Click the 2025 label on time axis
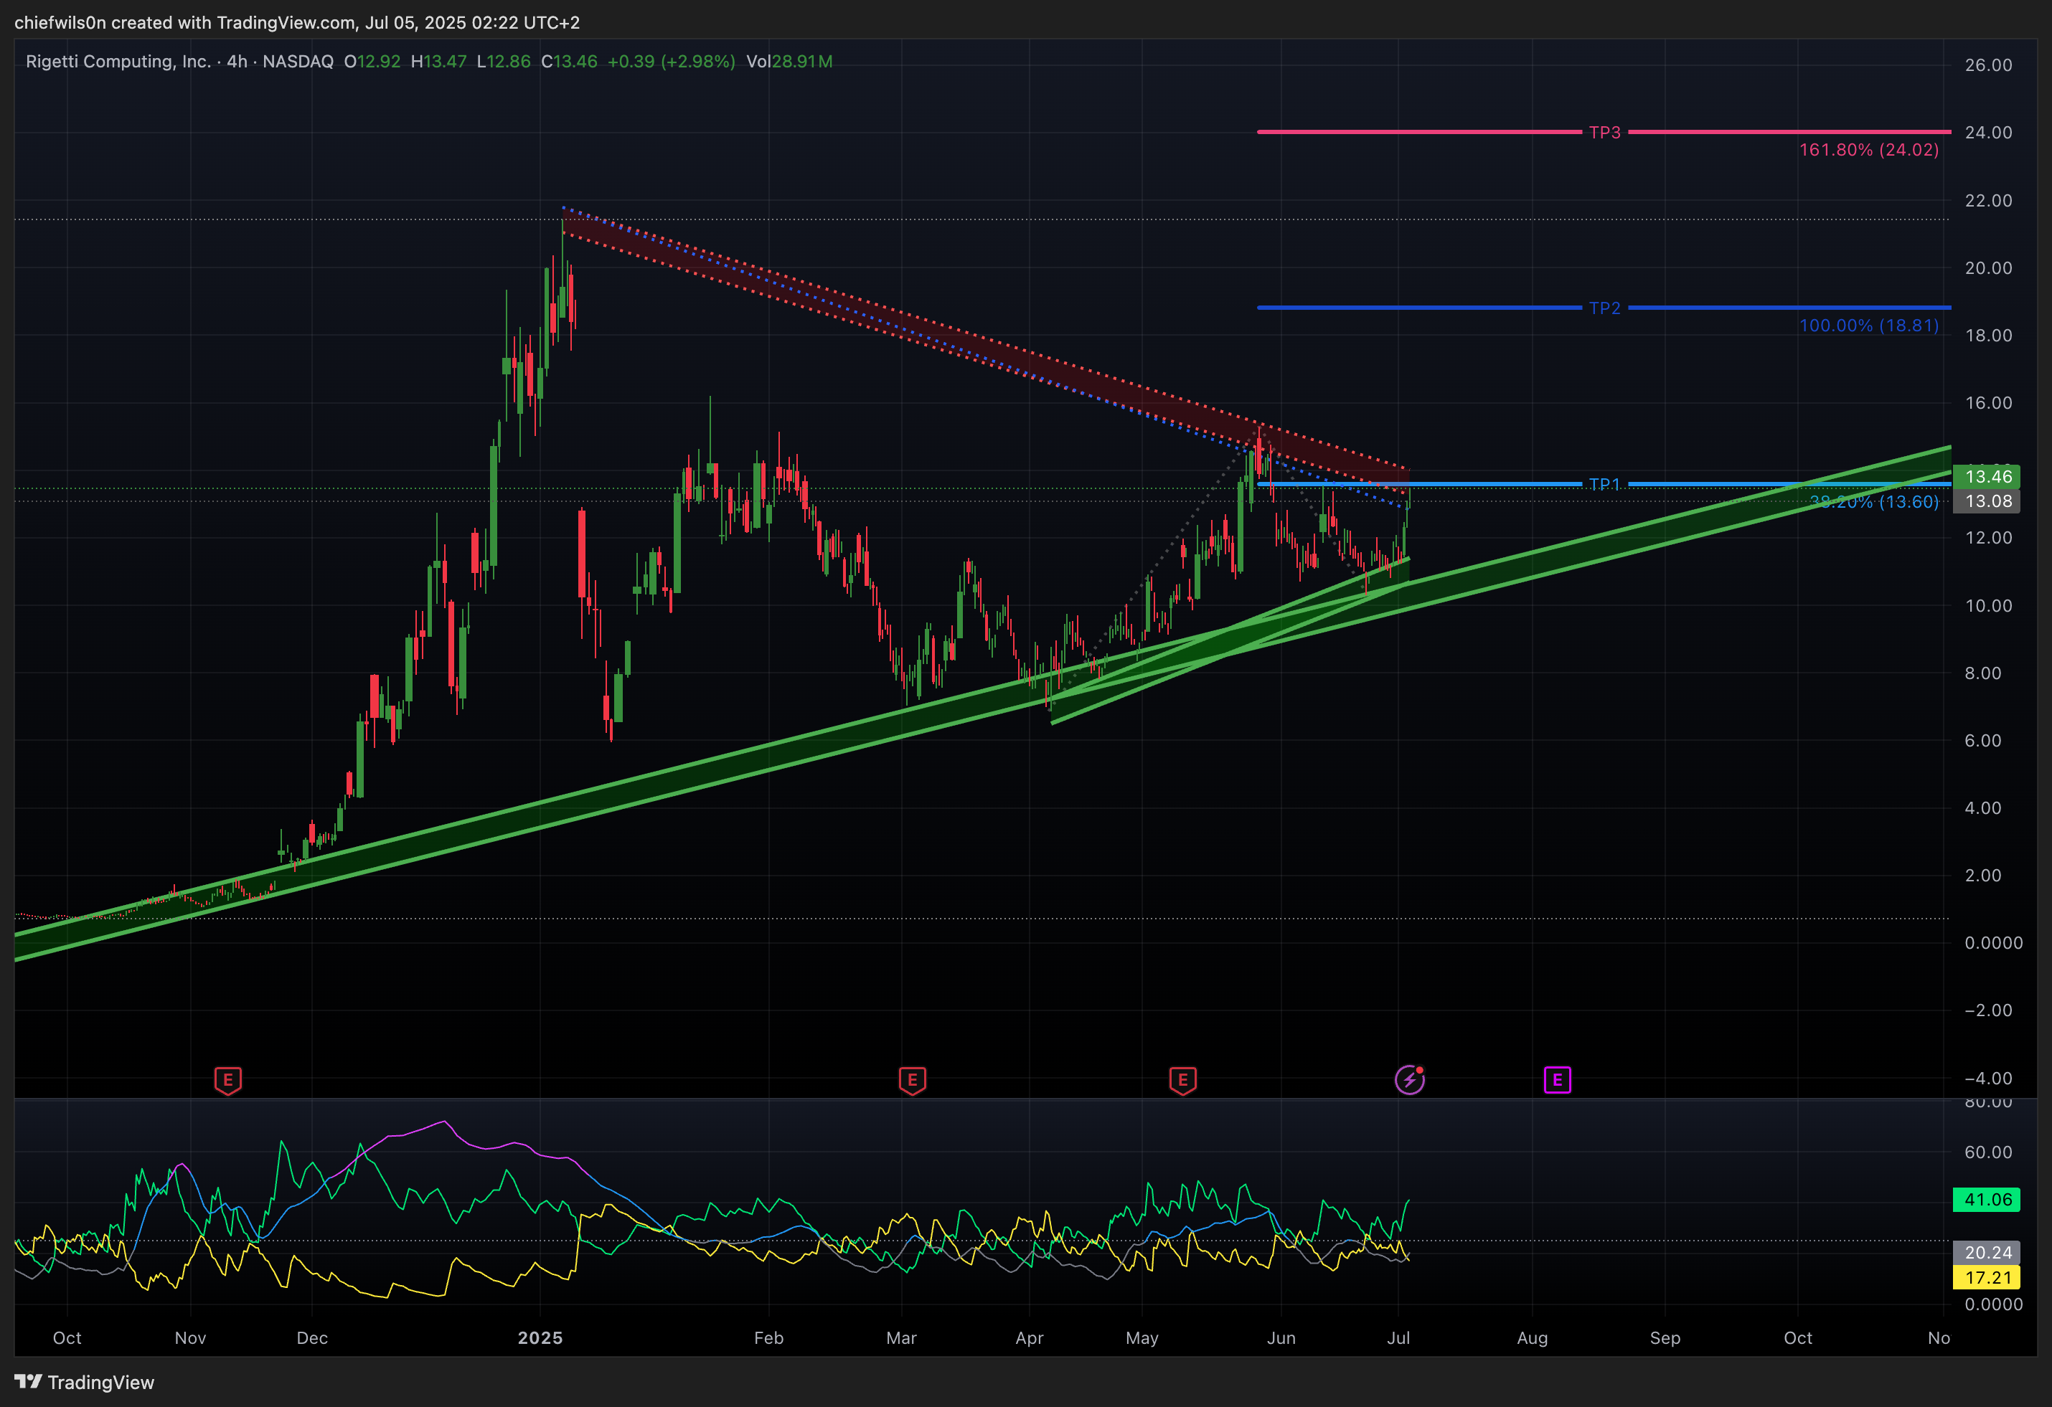This screenshot has width=2052, height=1407. (x=540, y=1338)
